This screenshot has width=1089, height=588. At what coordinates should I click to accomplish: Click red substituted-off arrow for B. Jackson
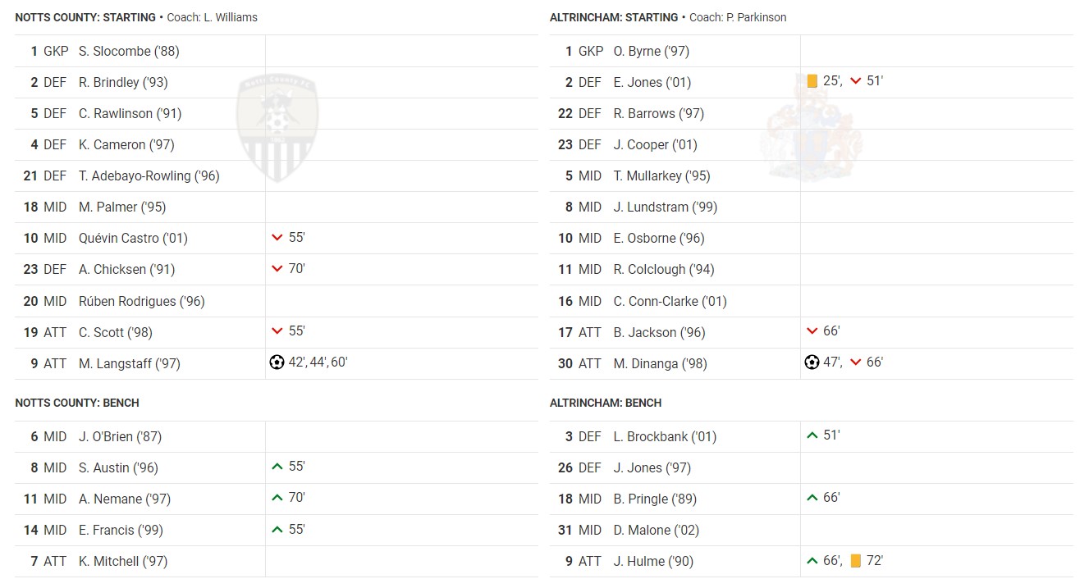click(x=812, y=331)
